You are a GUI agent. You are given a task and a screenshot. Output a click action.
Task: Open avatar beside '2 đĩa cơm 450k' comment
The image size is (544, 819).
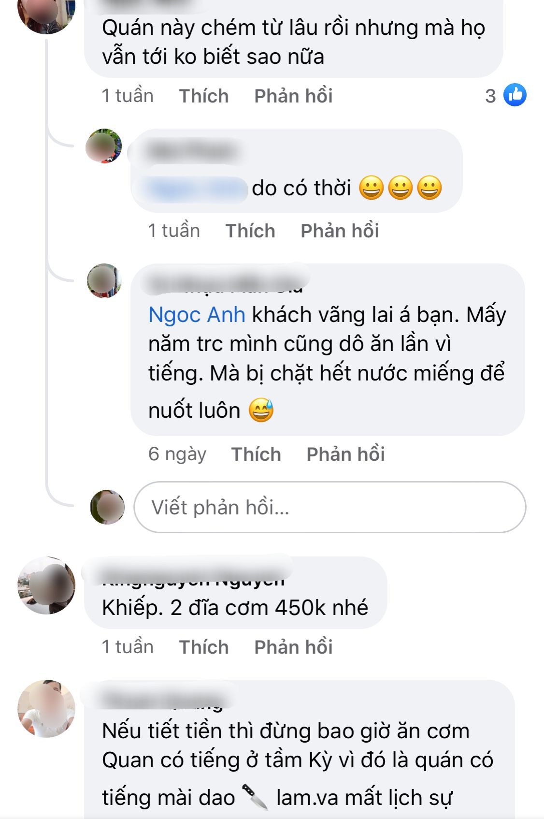tap(46, 585)
